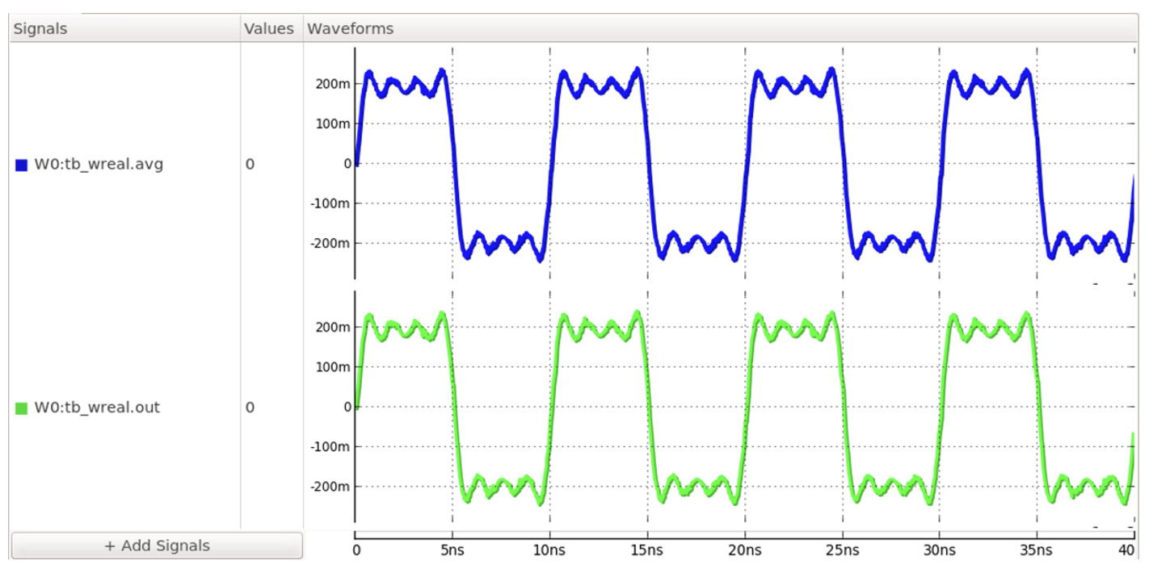Screen dimensions: 1149x573
Task: Click the value cell of tb_wreal.out
Action: (250, 408)
